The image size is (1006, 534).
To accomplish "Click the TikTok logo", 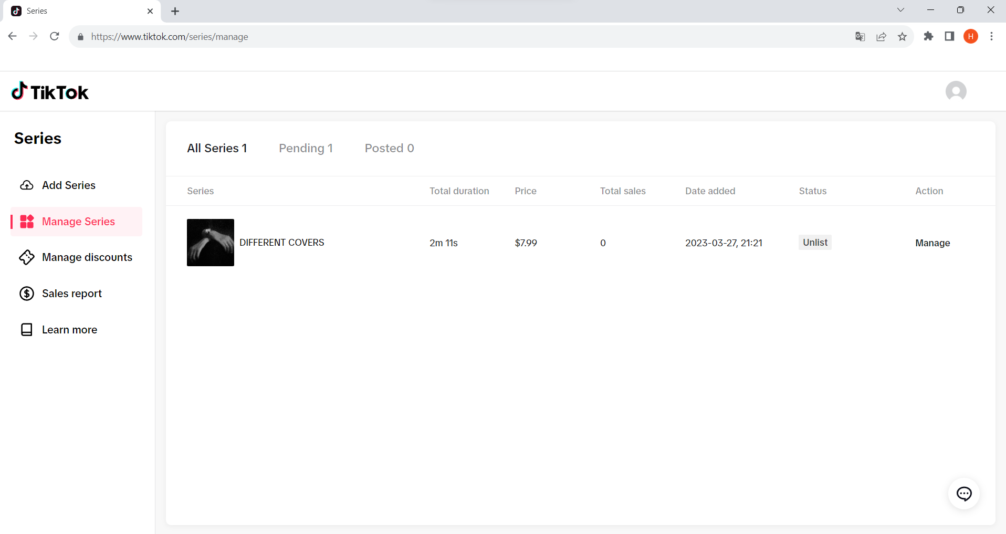I will pos(50,91).
